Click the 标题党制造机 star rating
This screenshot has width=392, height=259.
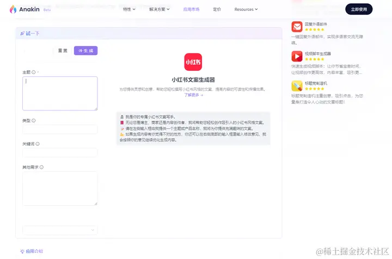315,89
